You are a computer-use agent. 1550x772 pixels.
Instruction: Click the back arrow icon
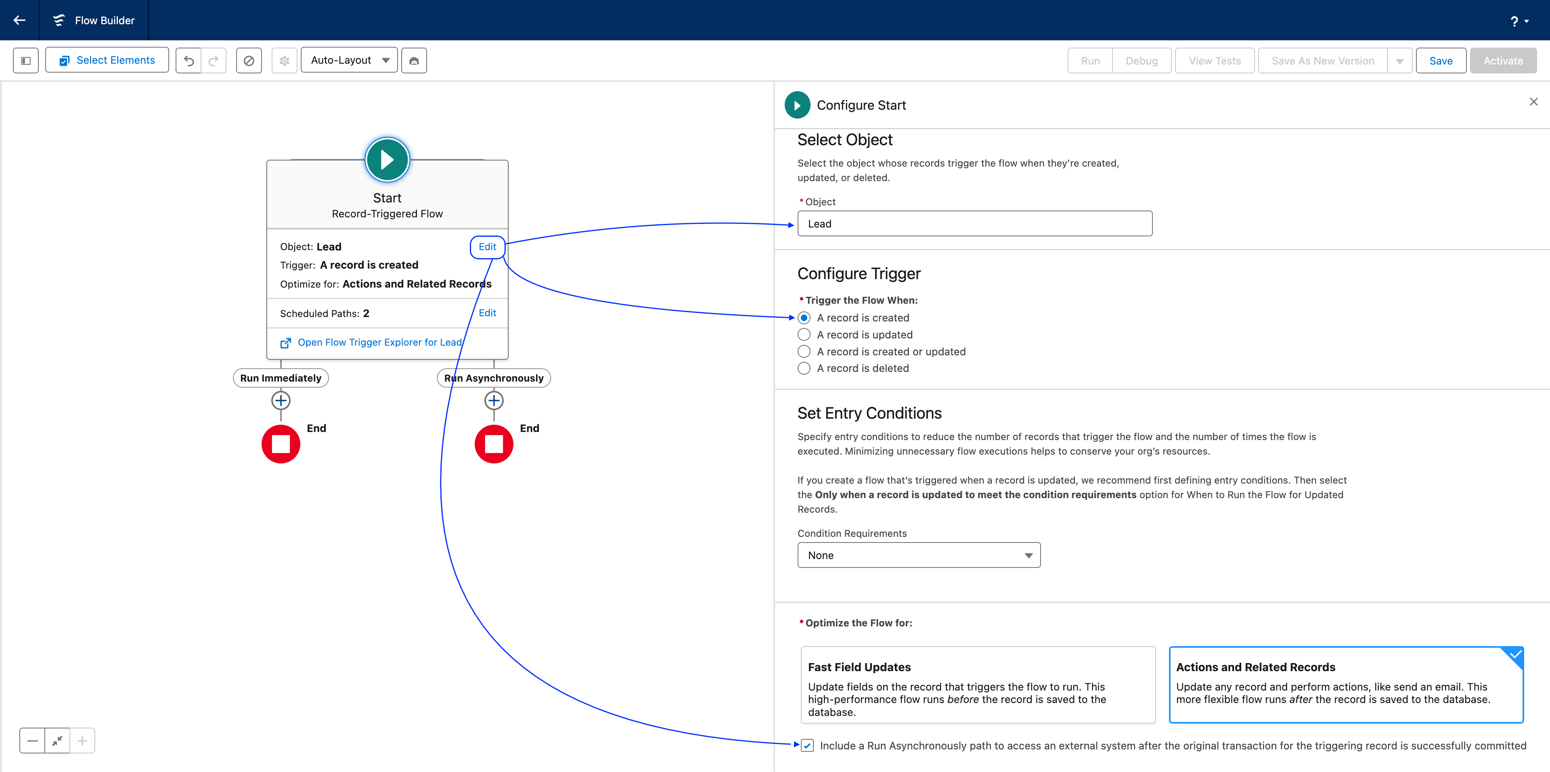[19, 20]
